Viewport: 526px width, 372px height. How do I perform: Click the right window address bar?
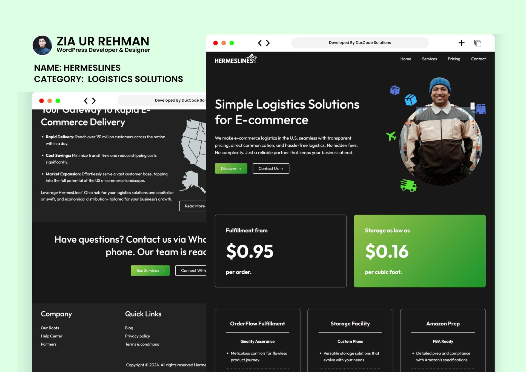(x=360, y=43)
